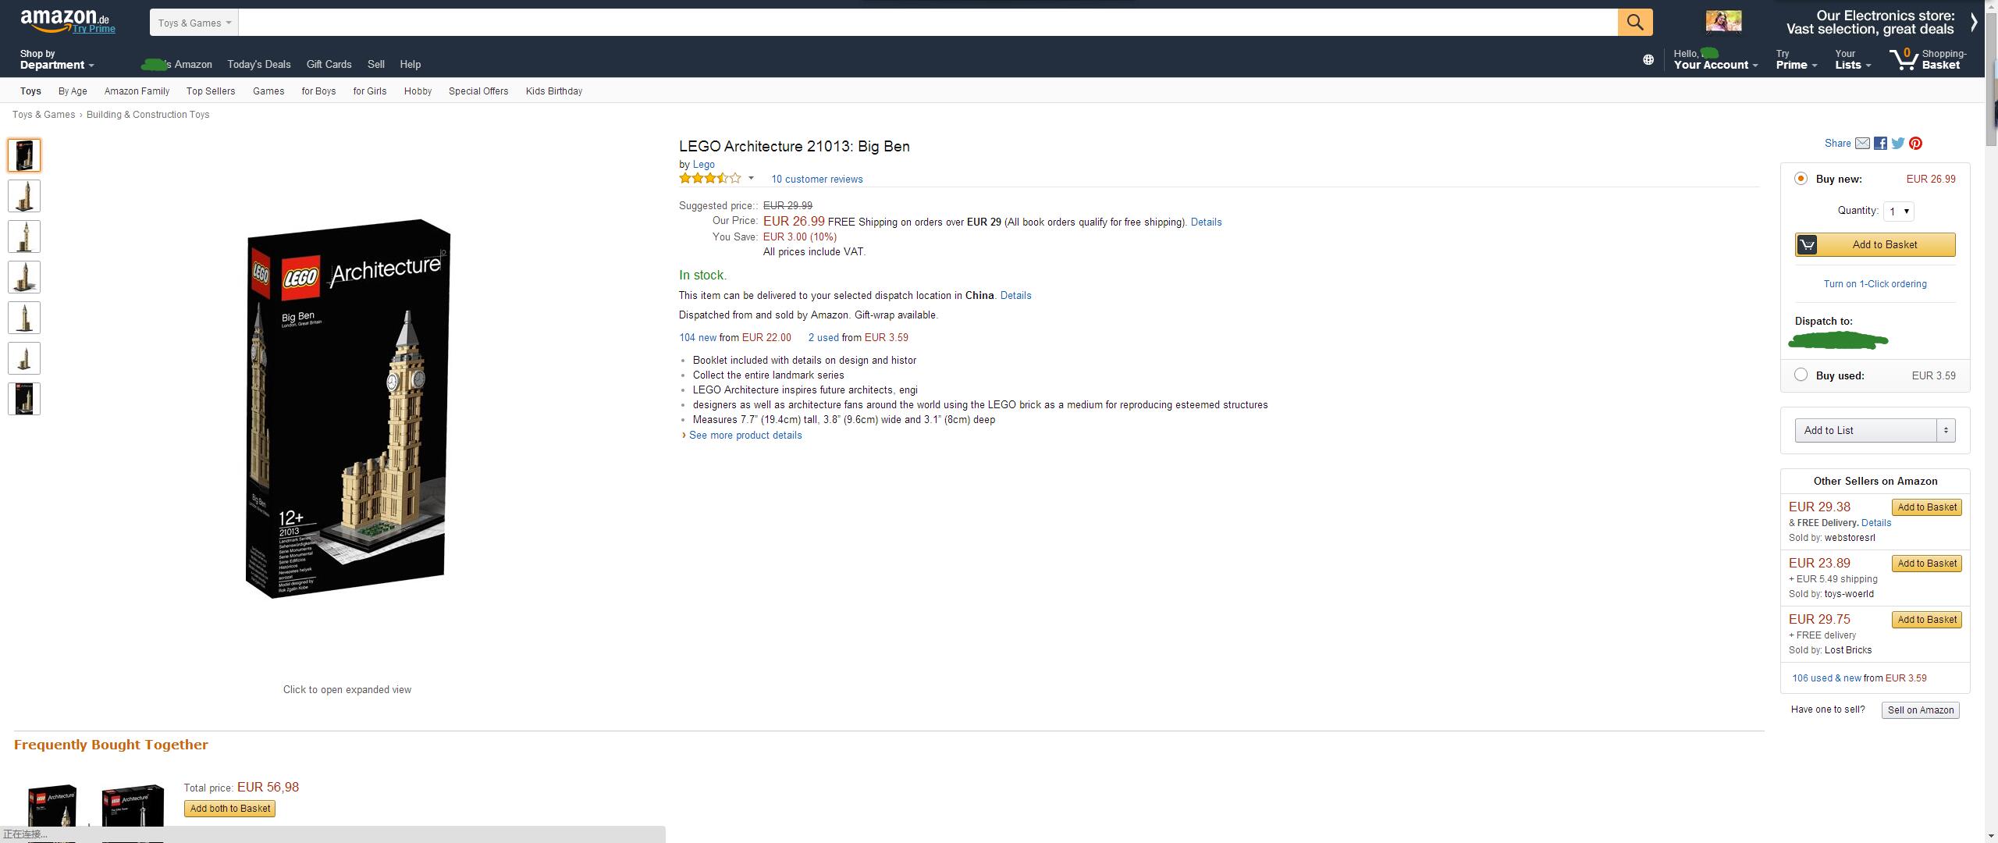Share product via email icon
The width and height of the screenshot is (1998, 843).
pos(1862,144)
